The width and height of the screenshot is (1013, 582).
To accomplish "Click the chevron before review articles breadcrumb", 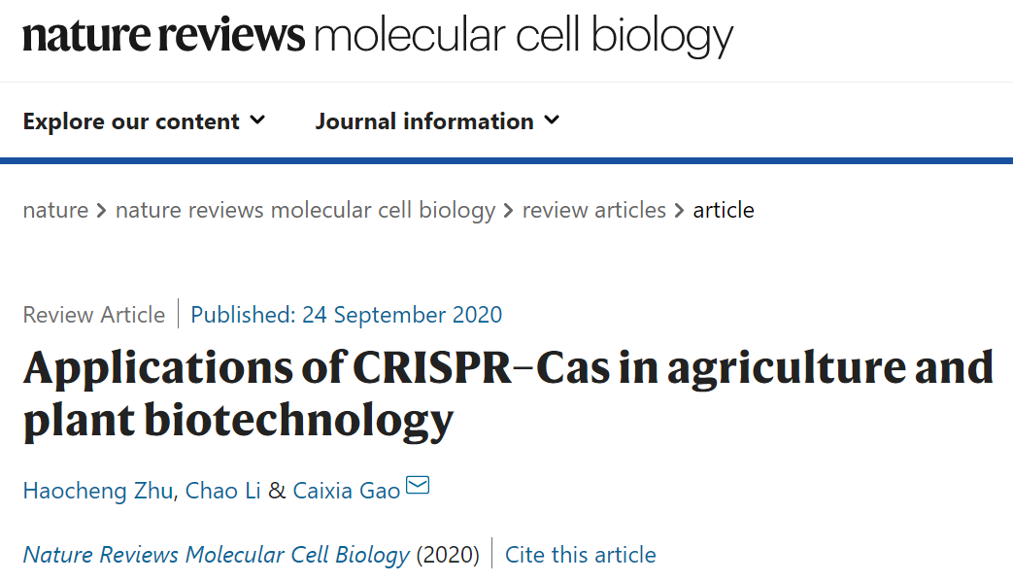I will pos(508,211).
